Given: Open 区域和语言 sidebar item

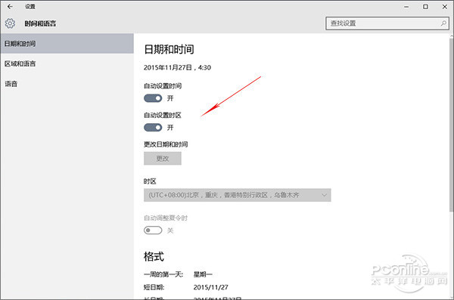Looking at the screenshot, I should tap(67, 63).
